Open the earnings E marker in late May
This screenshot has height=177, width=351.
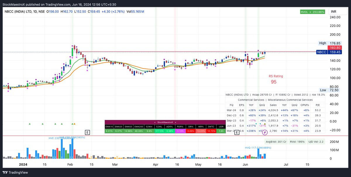pyautogui.click(x=237, y=132)
